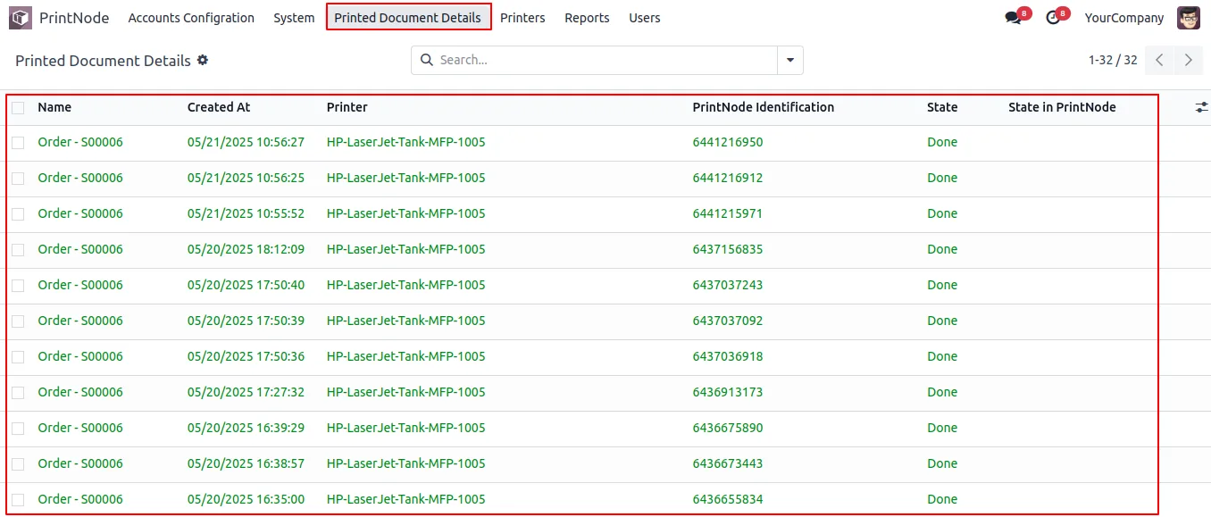This screenshot has width=1211, height=517.
Task: Click Done state in row 6437037243
Action: (x=942, y=285)
